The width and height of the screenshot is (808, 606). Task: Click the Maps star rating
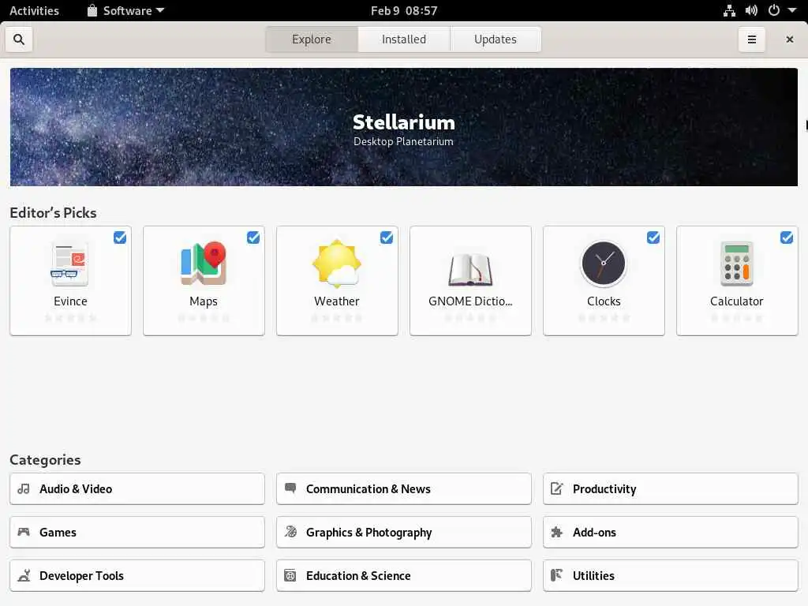(204, 318)
